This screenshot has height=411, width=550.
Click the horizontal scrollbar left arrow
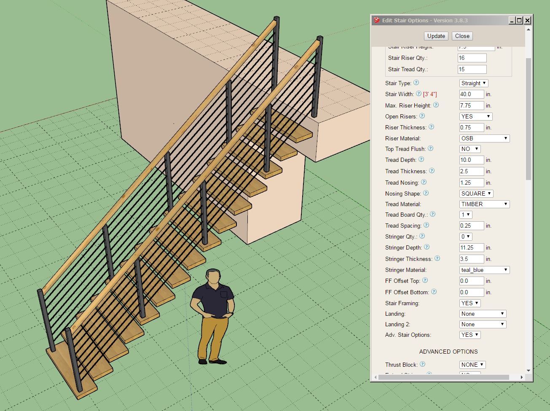(x=375, y=377)
